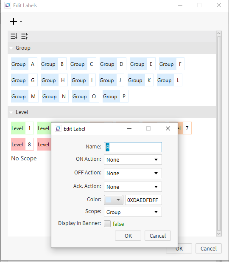Open the Color swatch picker
Image resolution: width=229 pixels, height=262 pixels.
114,200
